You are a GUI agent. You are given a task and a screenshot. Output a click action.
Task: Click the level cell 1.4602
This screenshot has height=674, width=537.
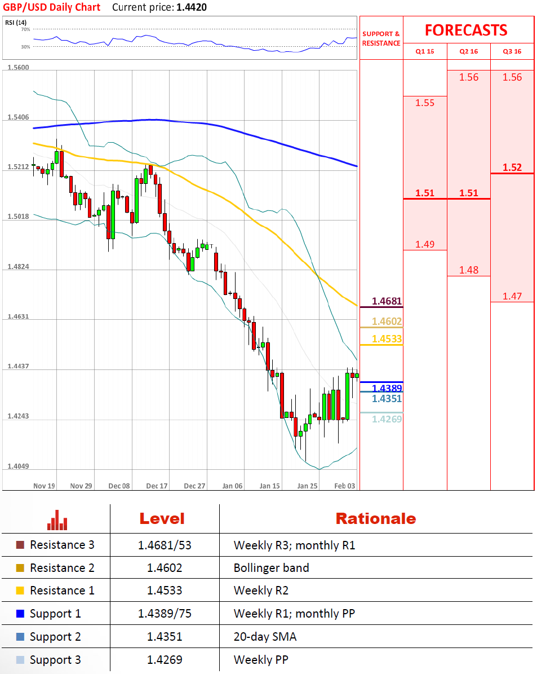165,569
